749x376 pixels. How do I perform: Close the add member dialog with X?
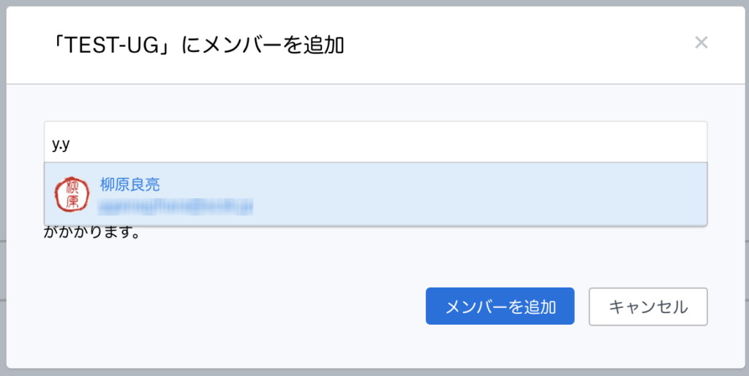coord(701,42)
